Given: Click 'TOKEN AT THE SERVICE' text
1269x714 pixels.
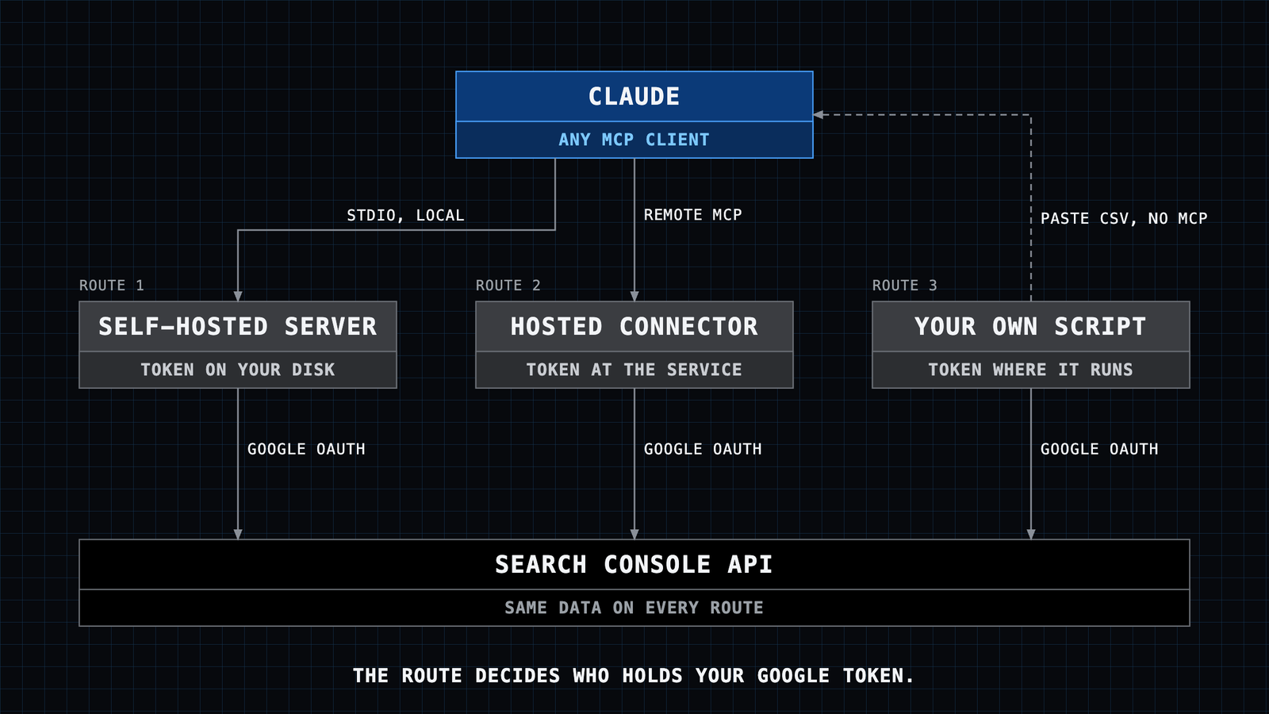Looking at the screenshot, I should coord(634,370).
